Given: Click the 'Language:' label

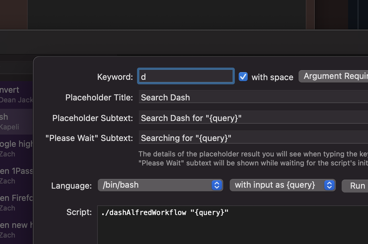Looking at the screenshot, I should click(x=71, y=186).
